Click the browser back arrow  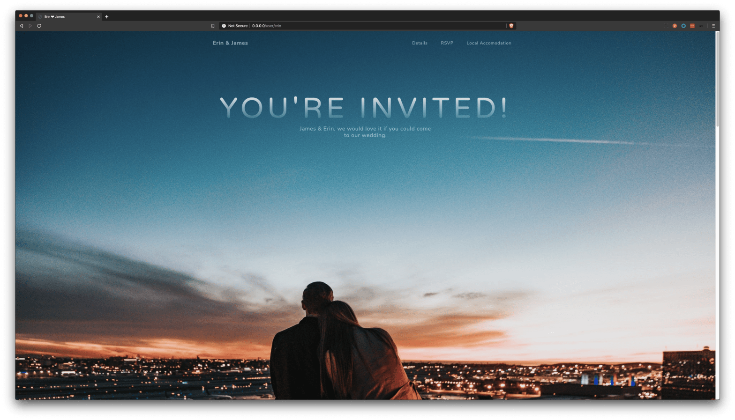tap(22, 26)
